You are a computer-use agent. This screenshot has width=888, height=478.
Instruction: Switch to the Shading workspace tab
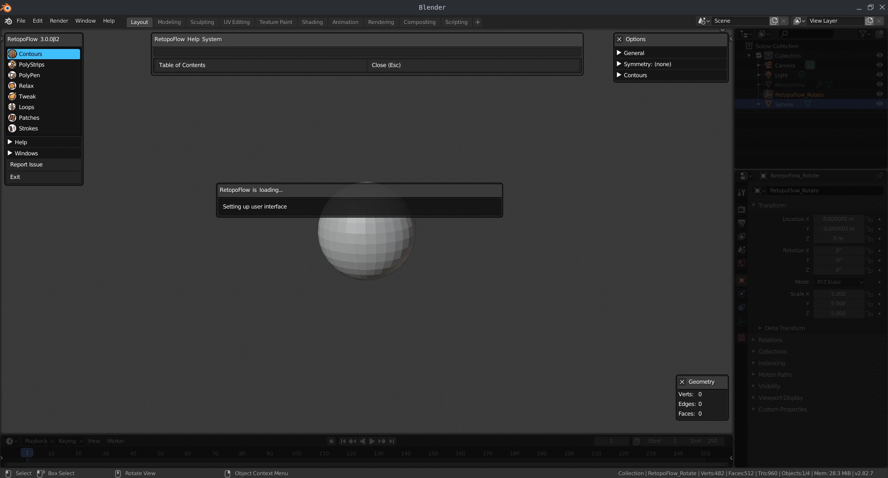312,22
